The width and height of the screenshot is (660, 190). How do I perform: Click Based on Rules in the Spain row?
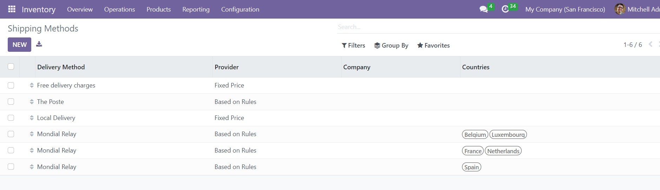click(x=236, y=167)
